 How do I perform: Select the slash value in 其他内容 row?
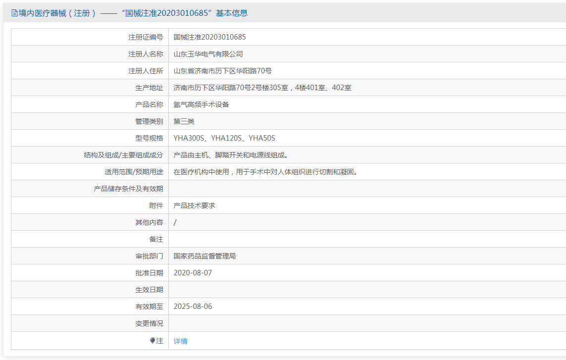pos(175,222)
